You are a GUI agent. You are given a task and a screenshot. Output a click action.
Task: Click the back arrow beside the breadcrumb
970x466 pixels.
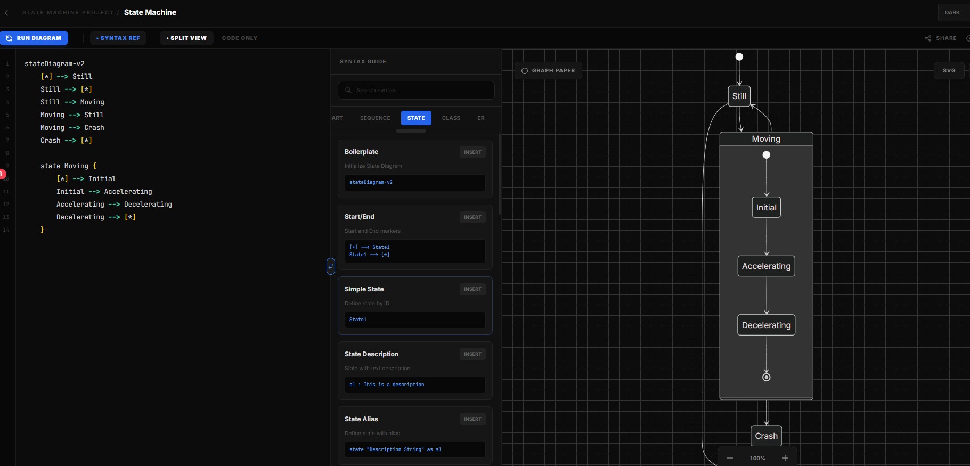click(6, 13)
